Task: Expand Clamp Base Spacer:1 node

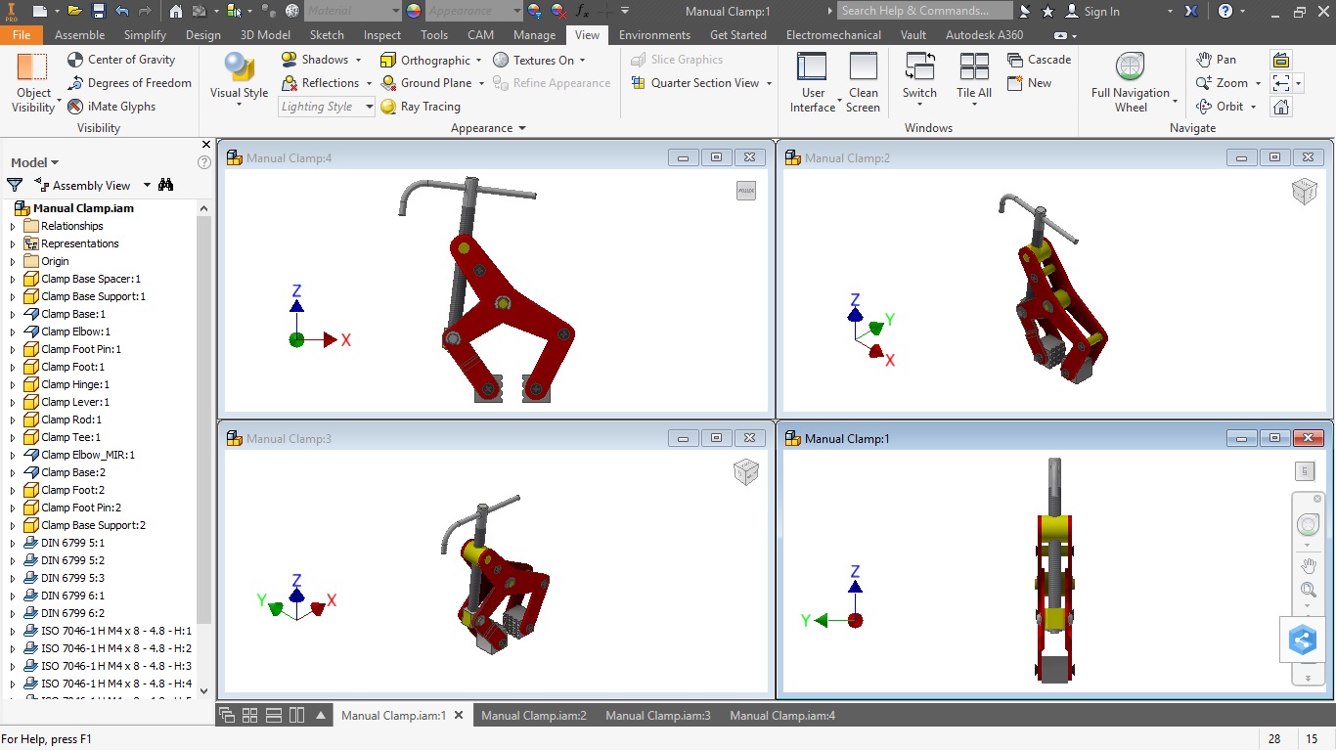Action: click(13, 279)
